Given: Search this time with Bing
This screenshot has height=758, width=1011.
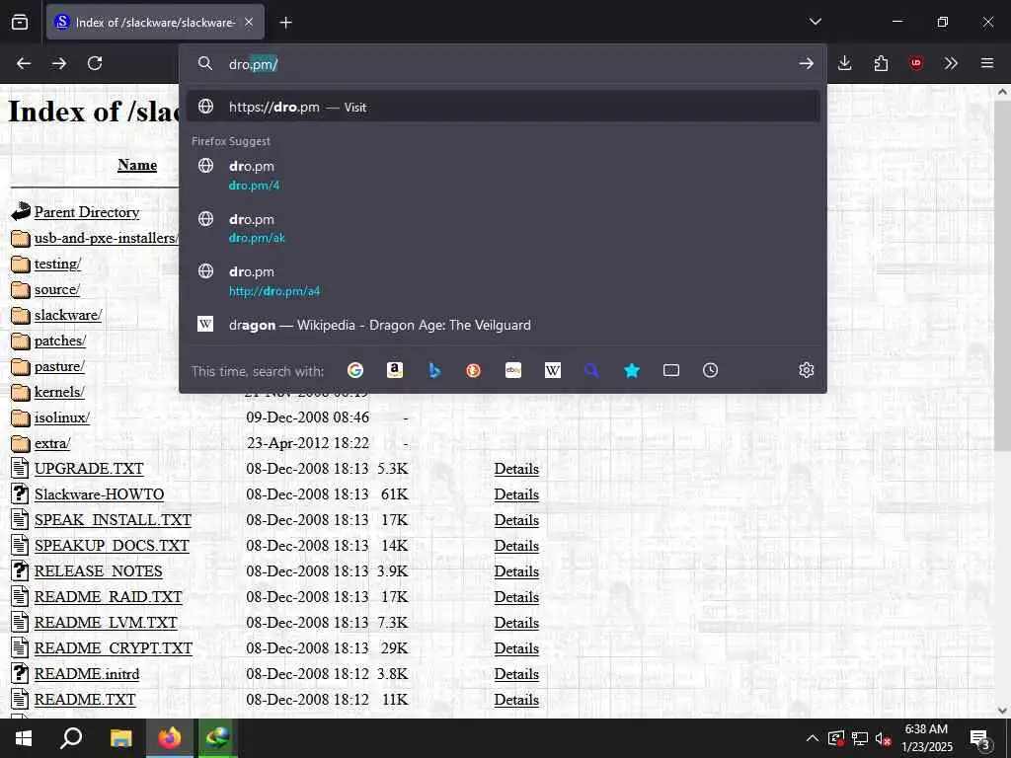Looking at the screenshot, I should [434, 370].
